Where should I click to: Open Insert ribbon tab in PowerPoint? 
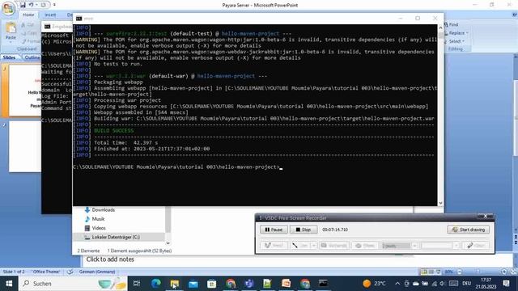pyautogui.click(x=50, y=15)
